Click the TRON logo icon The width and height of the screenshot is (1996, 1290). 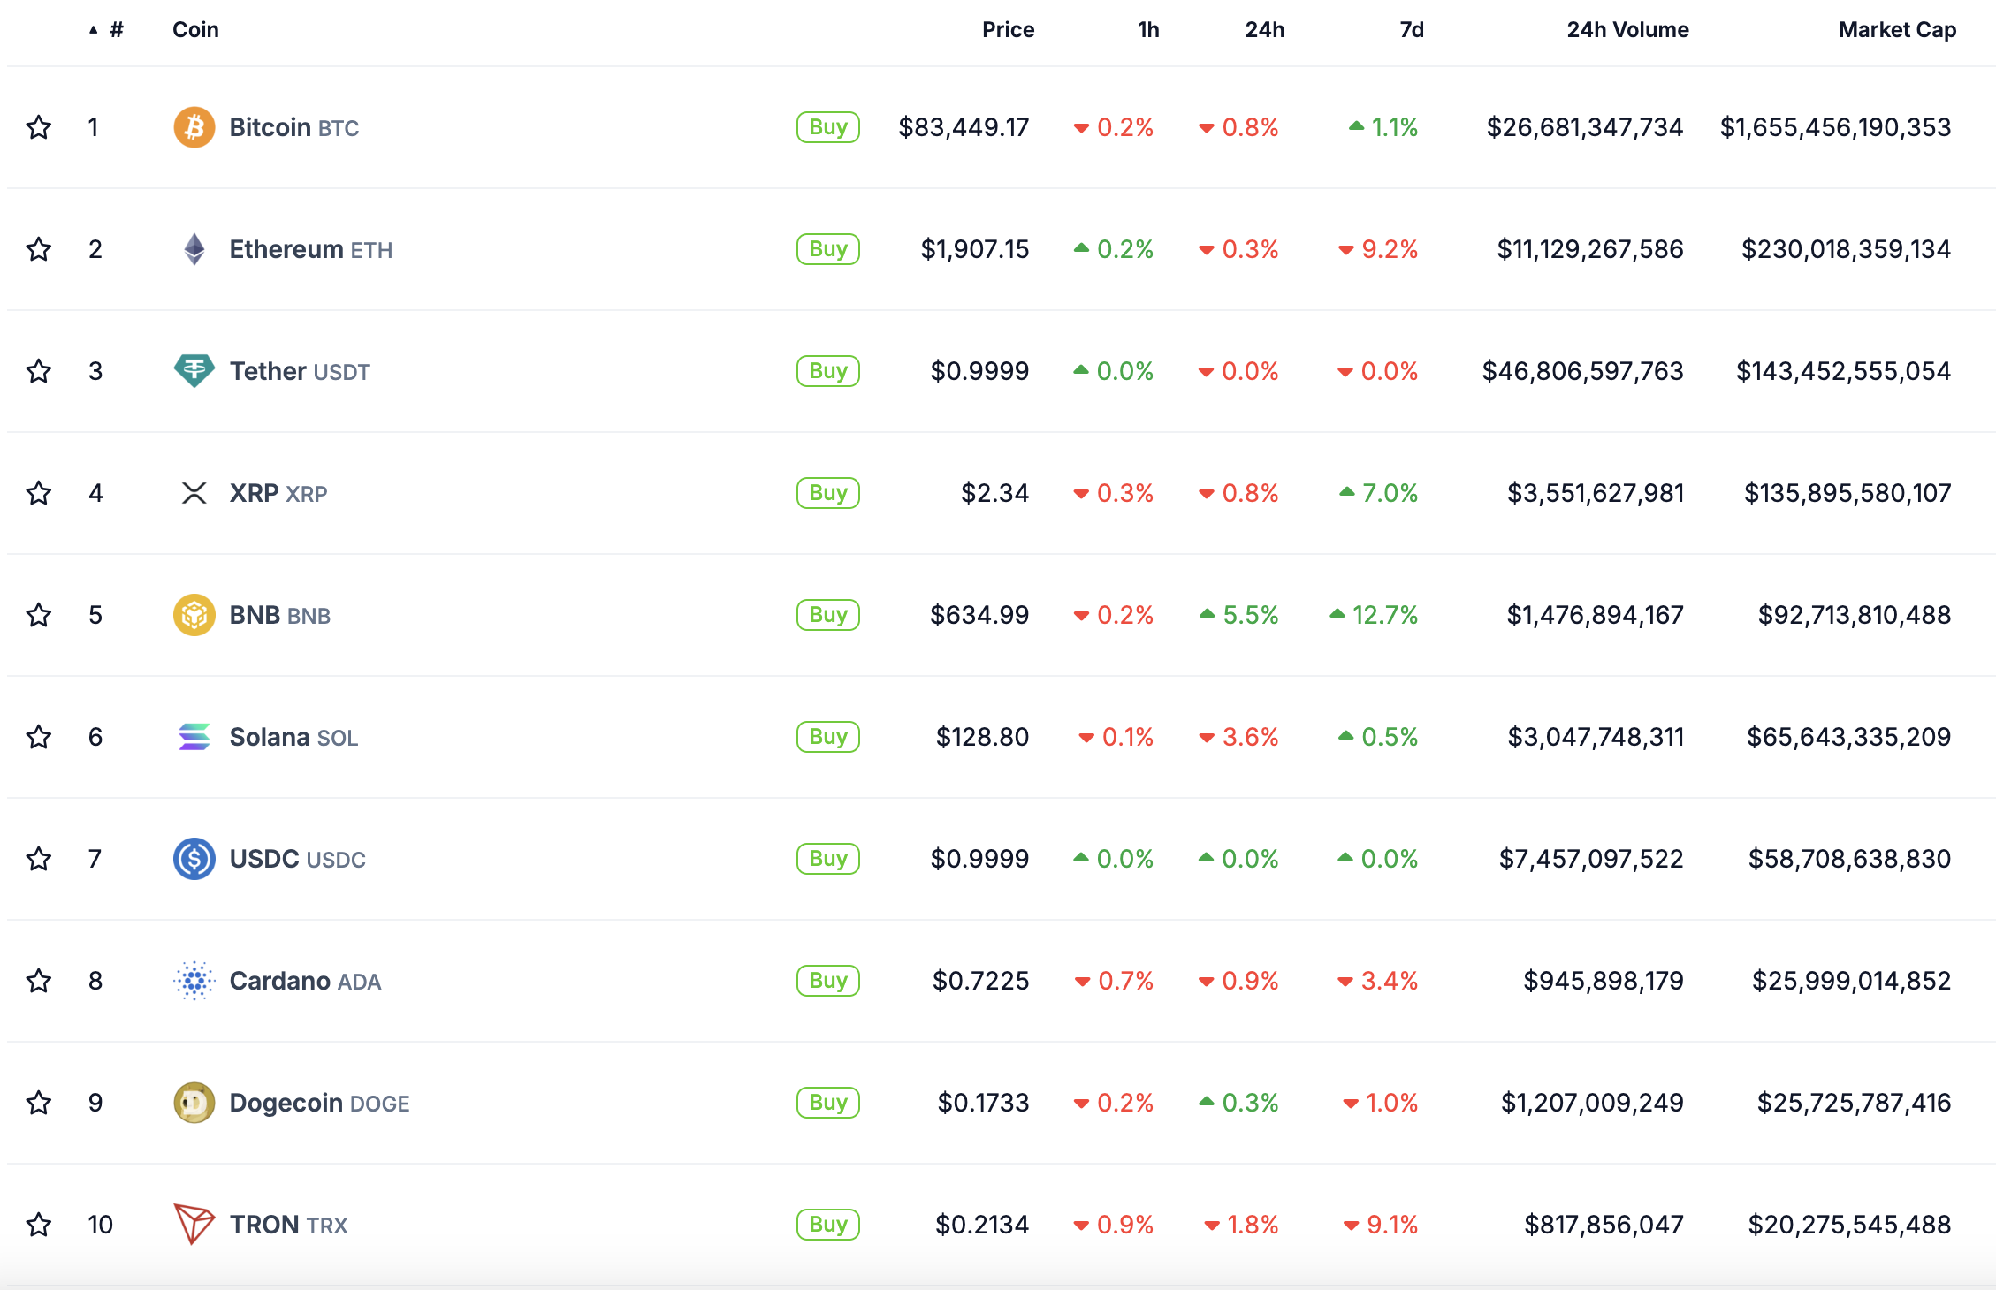pyautogui.click(x=194, y=1225)
